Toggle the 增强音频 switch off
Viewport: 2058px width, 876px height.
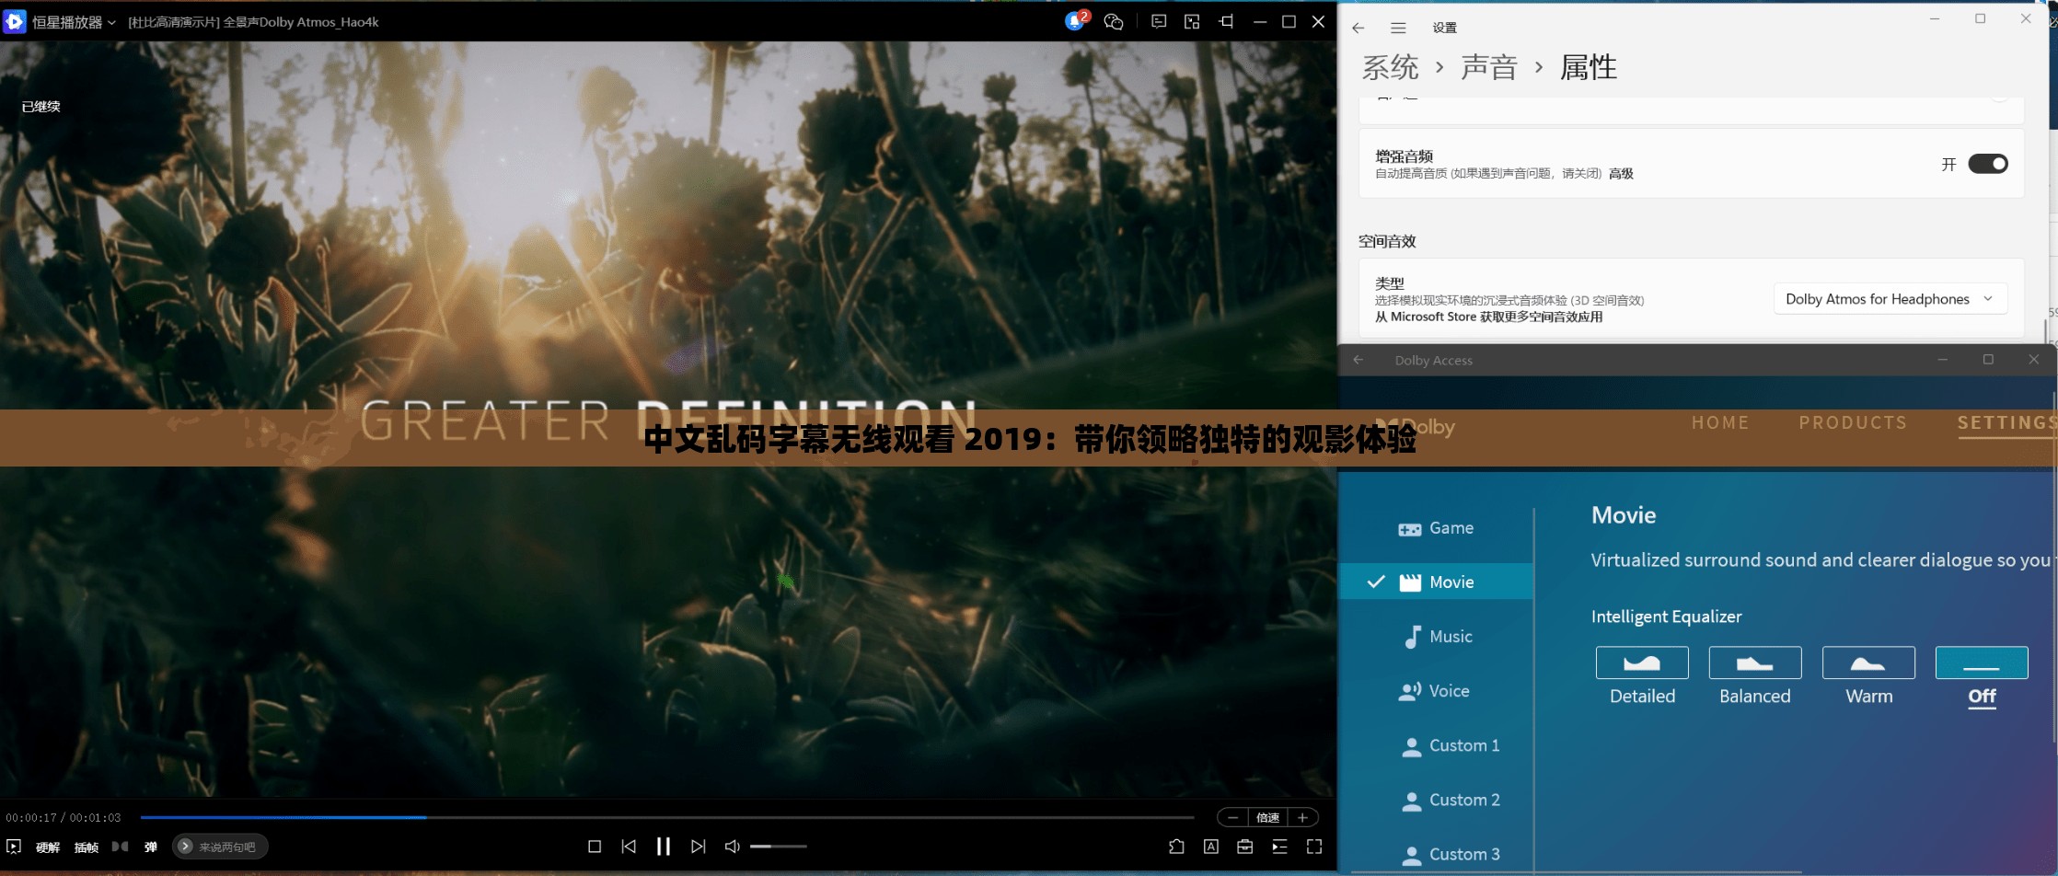tap(1988, 164)
